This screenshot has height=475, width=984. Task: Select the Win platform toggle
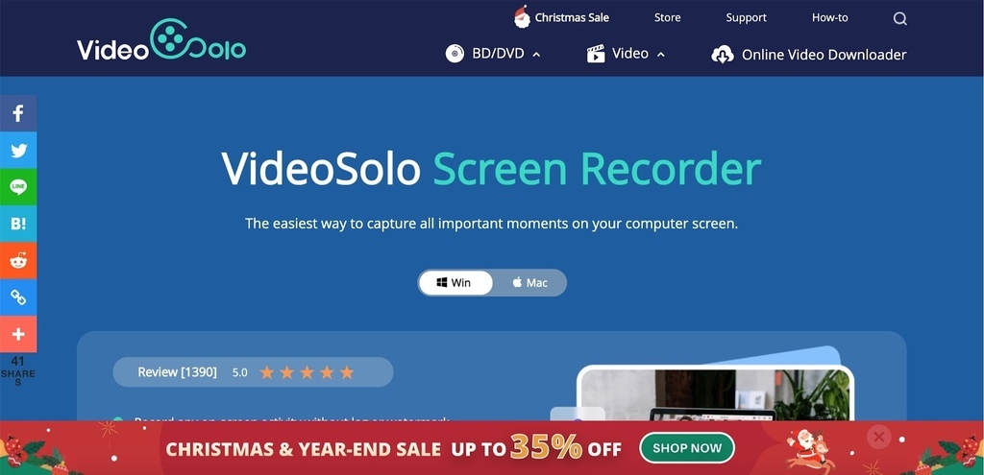pos(455,283)
